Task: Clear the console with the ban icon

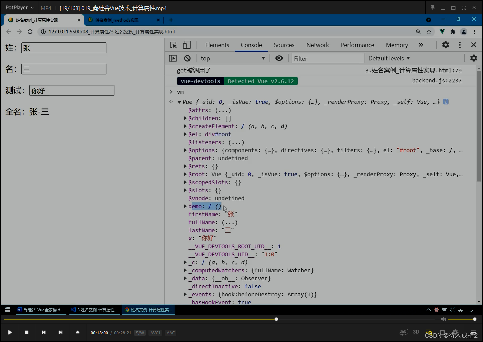Action: click(x=187, y=58)
